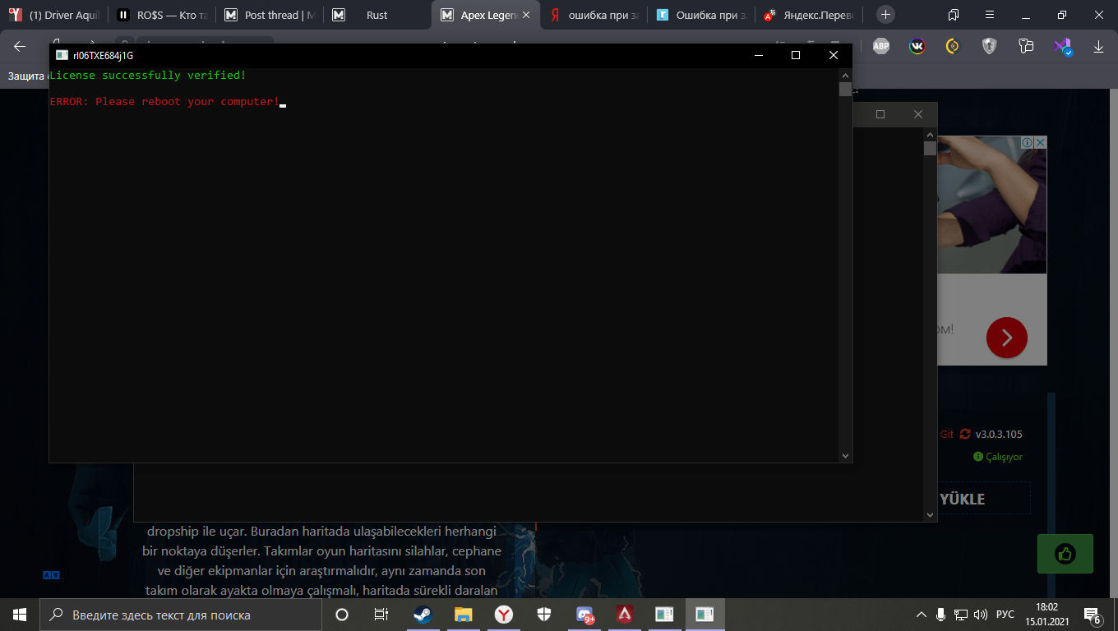Click the green thumbs-up like button

click(1065, 554)
